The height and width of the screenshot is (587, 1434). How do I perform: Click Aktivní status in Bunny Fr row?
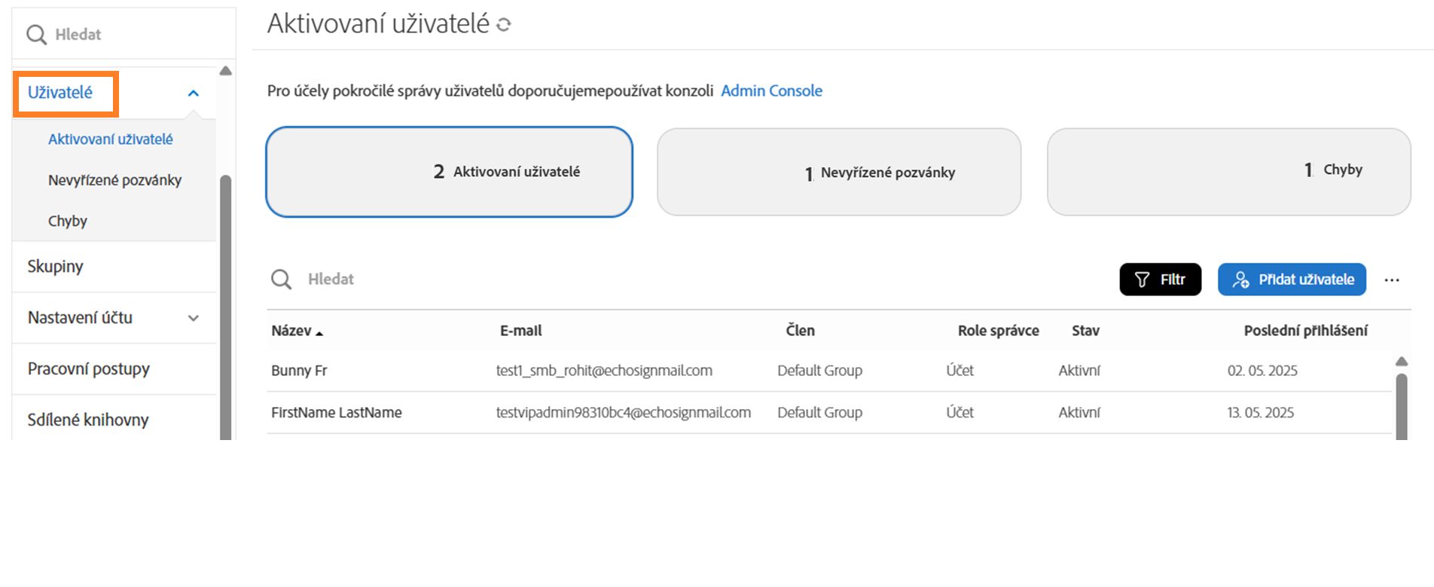tap(1079, 371)
